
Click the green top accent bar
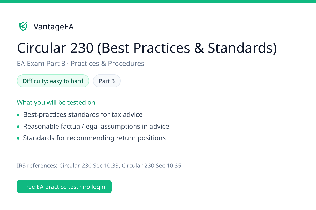click(x=158, y=2)
